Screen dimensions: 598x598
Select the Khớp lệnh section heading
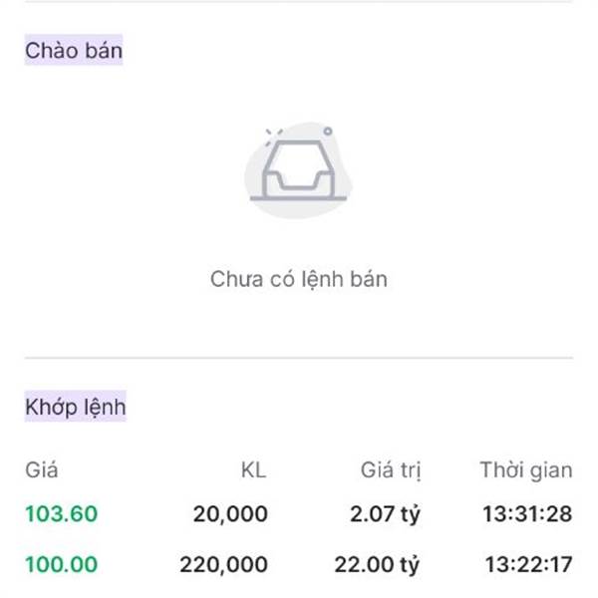(x=75, y=407)
